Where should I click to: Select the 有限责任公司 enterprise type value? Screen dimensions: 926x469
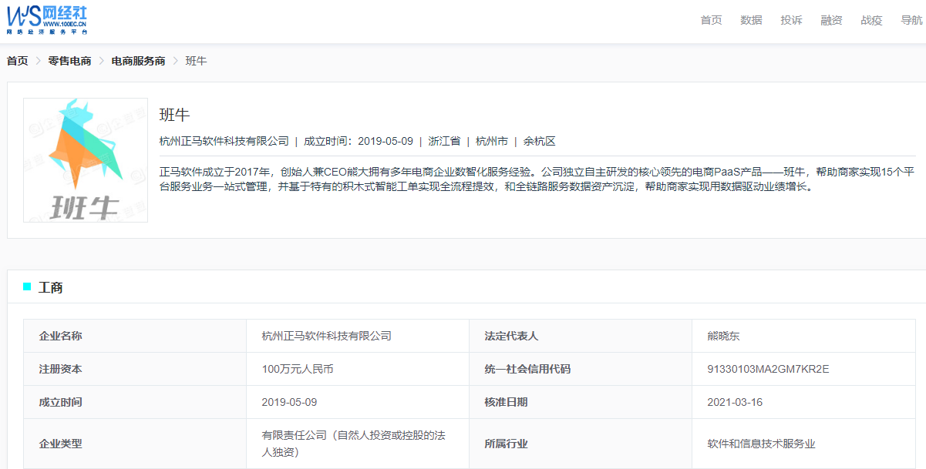354,444
